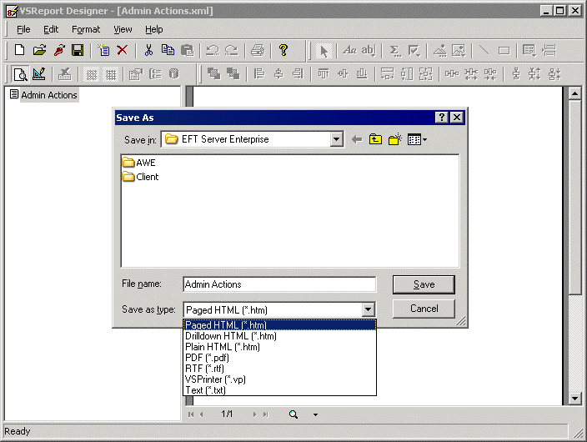Choose RTF (*.rtf) file type option

[204, 369]
